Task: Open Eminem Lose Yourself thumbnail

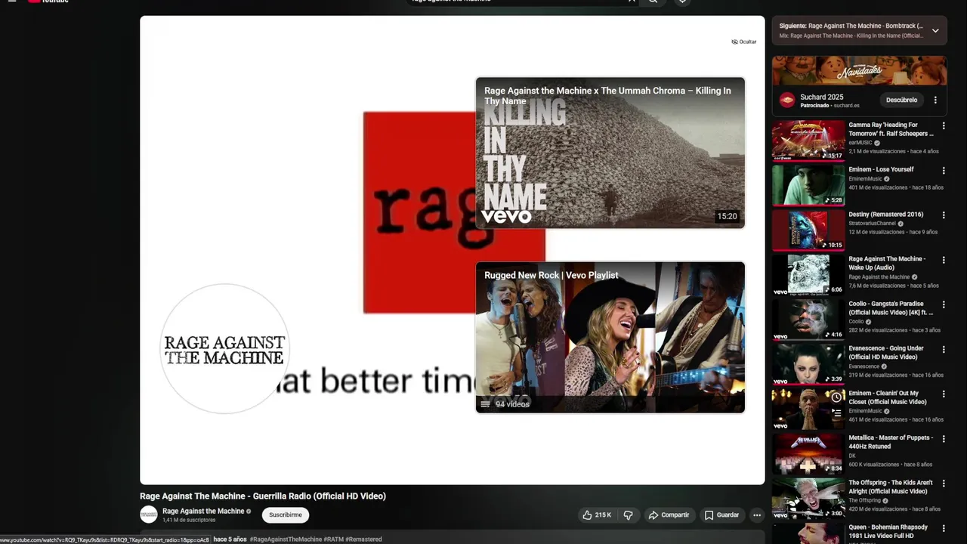Action: point(808,185)
